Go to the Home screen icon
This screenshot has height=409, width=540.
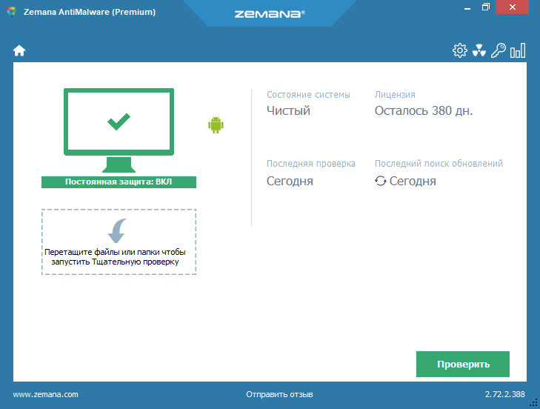(19, 50)
